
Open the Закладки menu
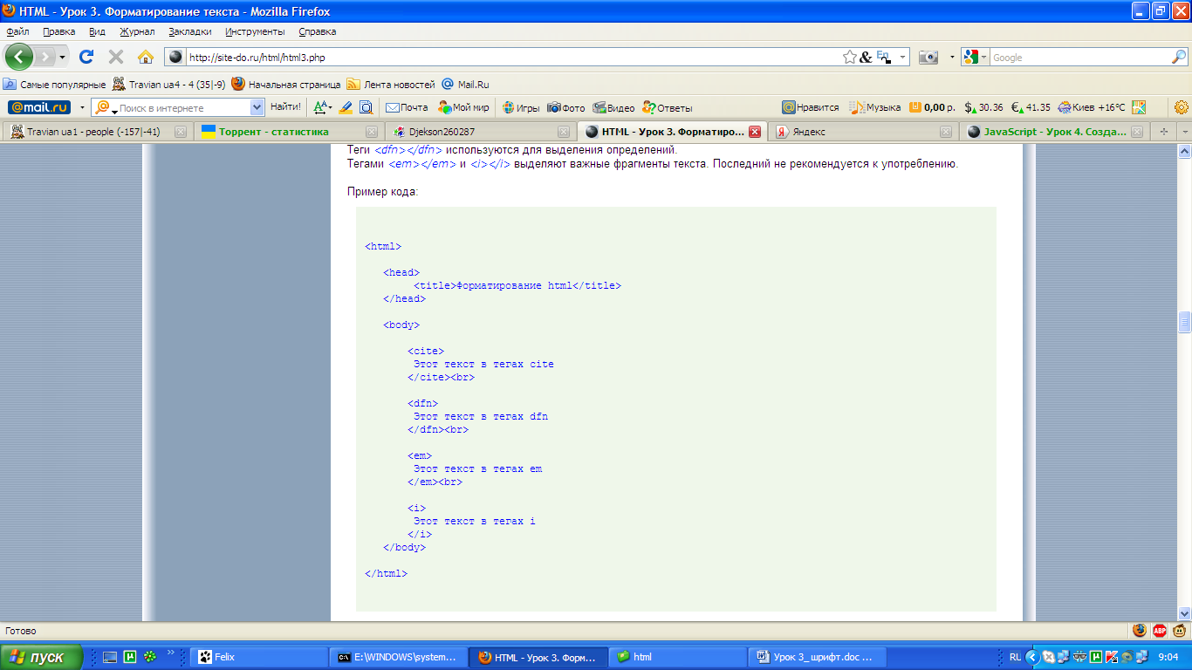pos(189,31)
